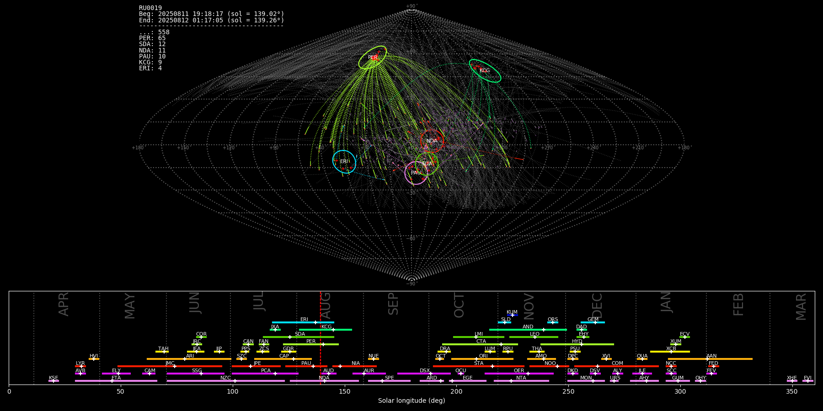
Task: Click the GEM shower bar in timeline
Action: 593,322
